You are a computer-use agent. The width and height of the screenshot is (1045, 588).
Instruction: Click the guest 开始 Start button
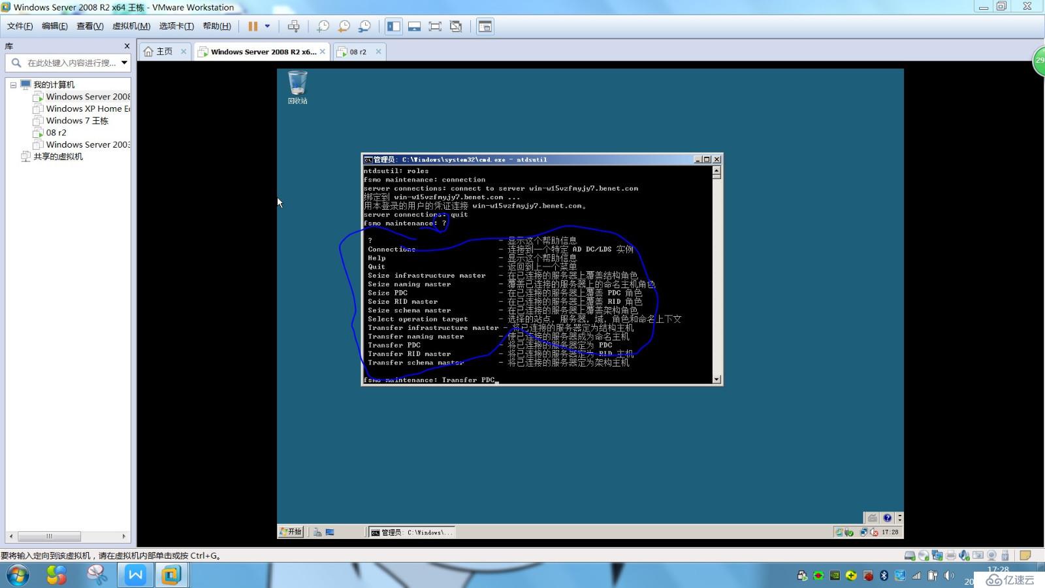tap(291, 532)
